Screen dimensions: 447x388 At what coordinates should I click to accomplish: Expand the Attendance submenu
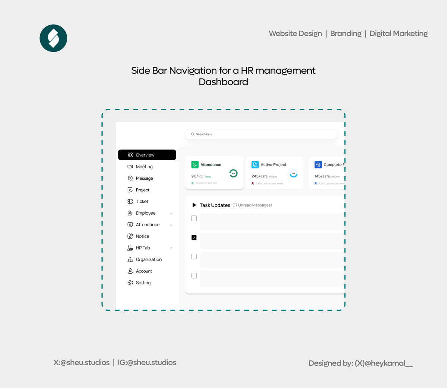pos(171,225)
